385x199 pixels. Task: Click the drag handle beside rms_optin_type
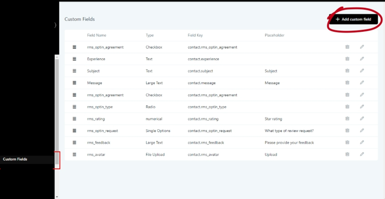click(x=74, y=107)
